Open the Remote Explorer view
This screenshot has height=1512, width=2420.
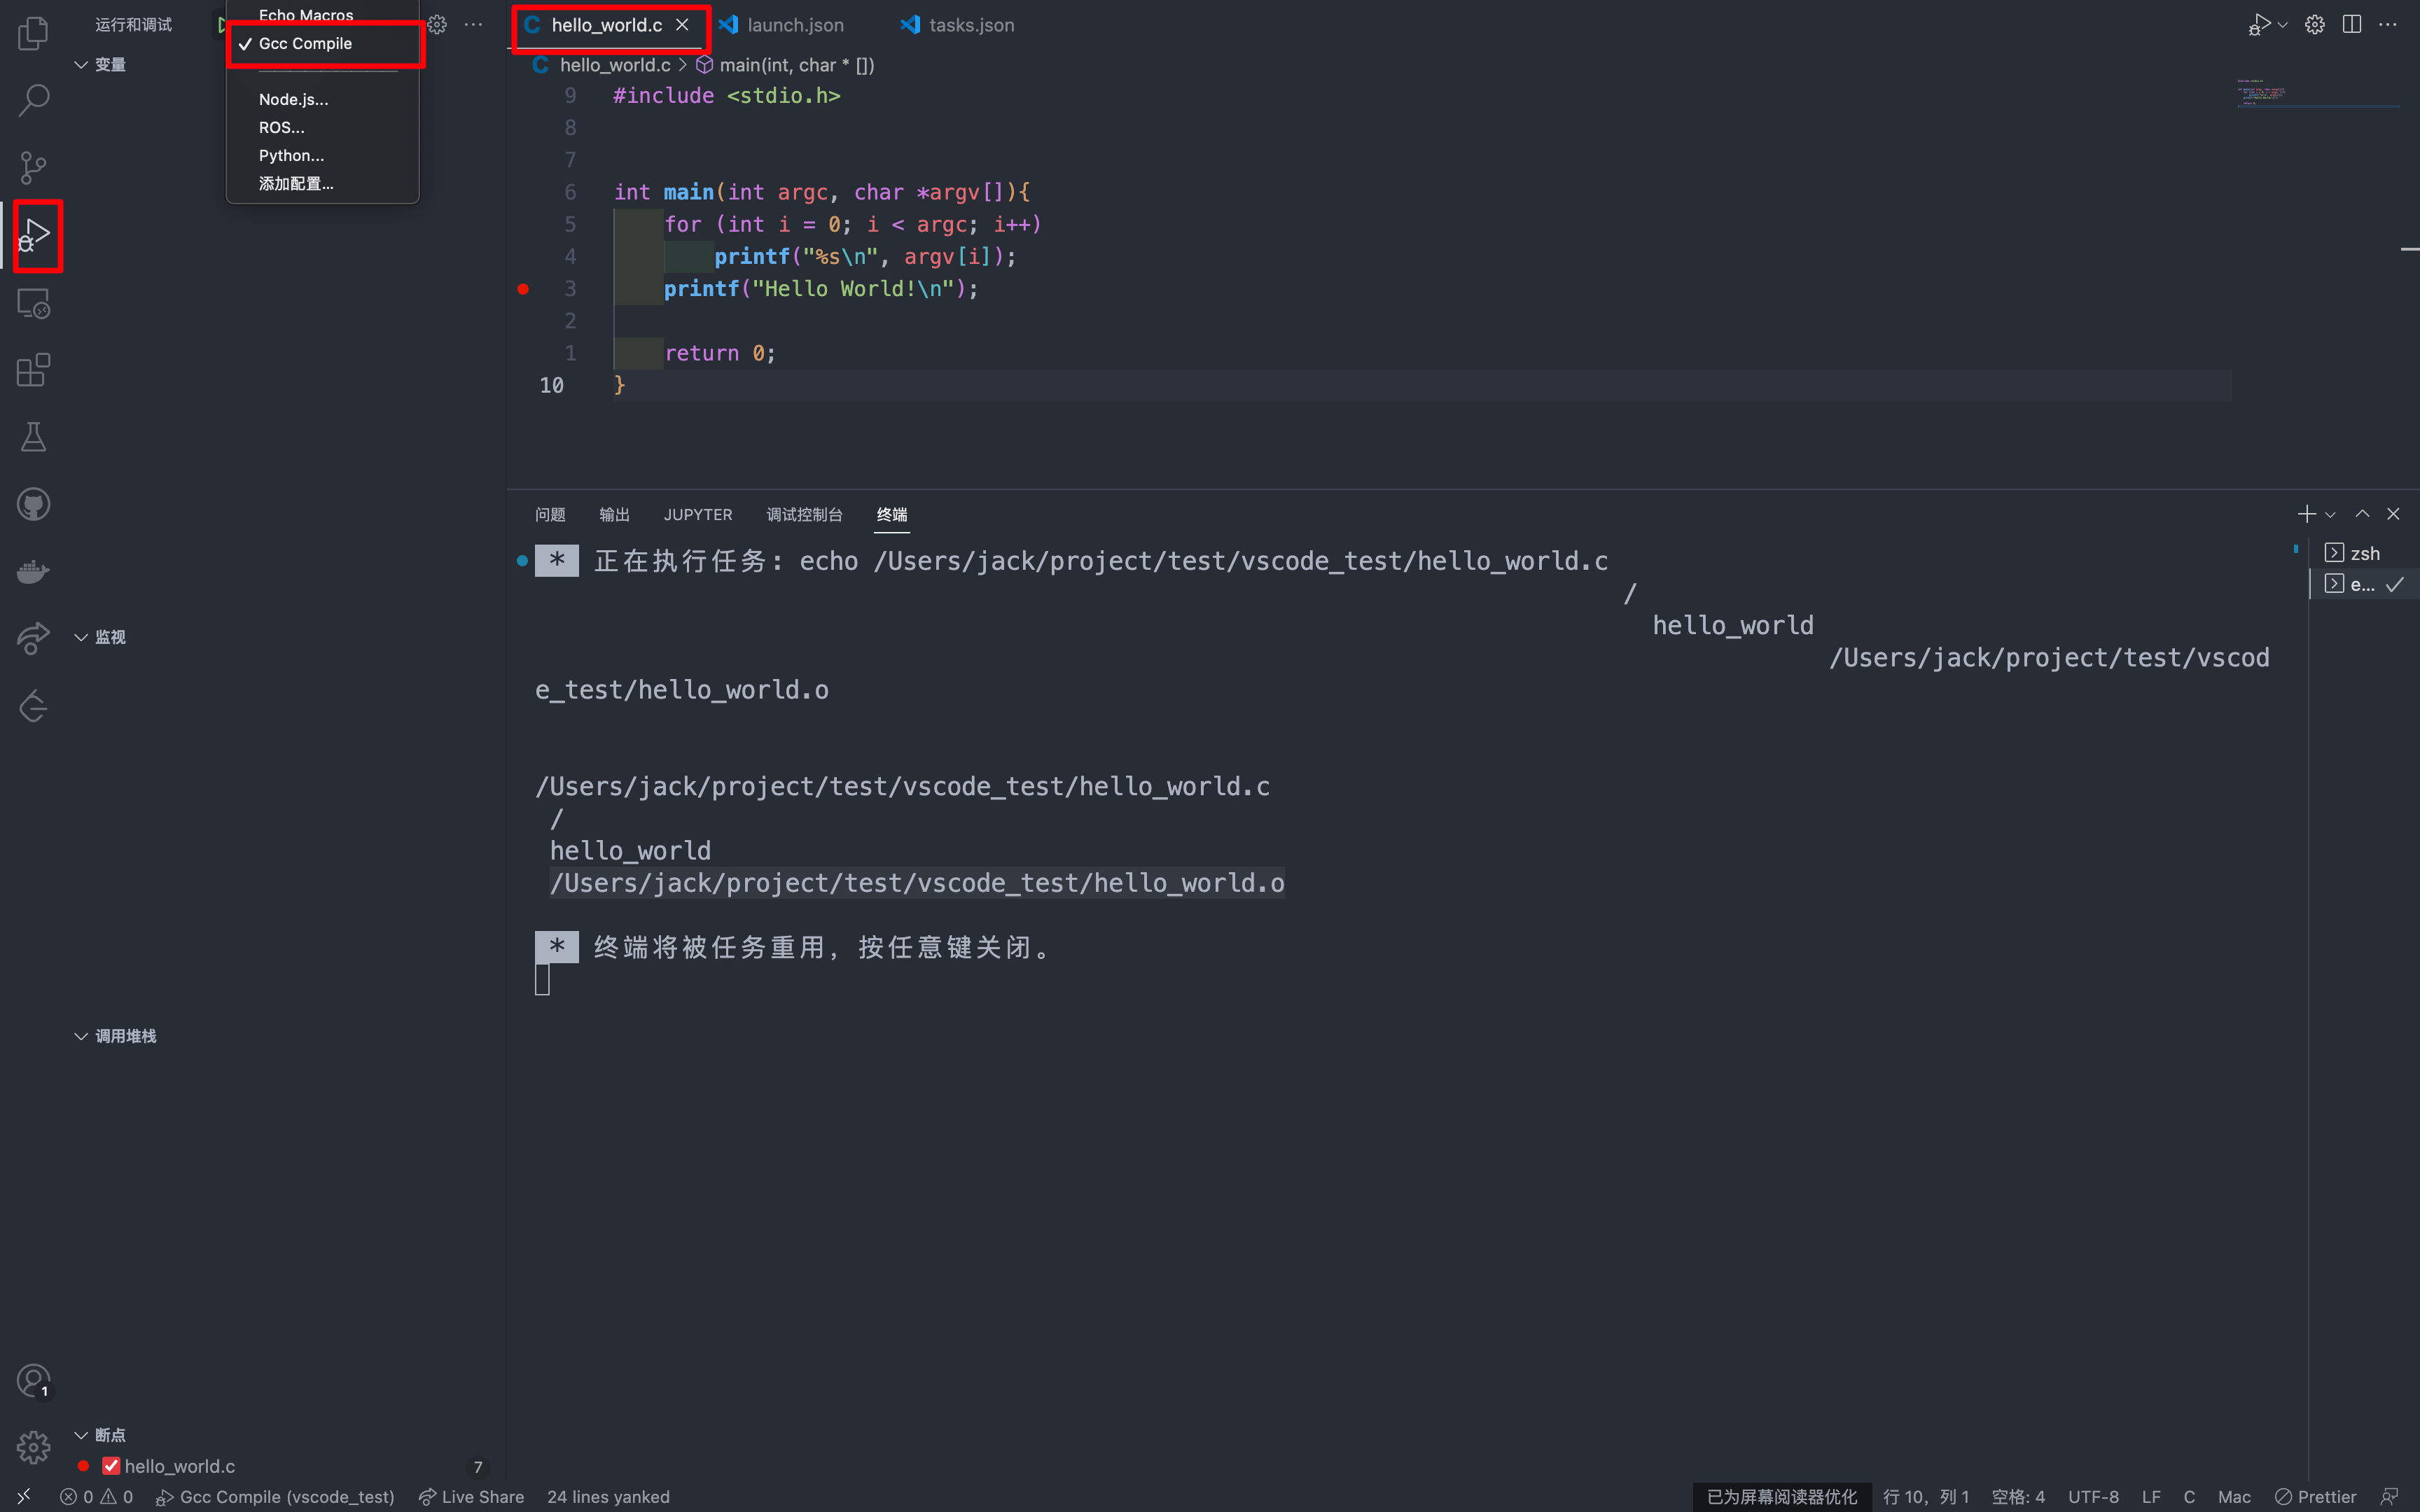click(33, 303)
